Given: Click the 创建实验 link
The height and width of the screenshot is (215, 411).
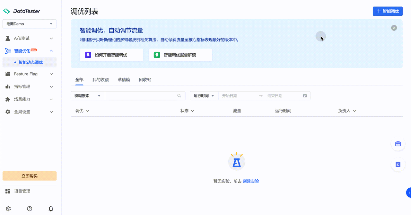Looking at the screenshot, I should (x=251, y=181).
